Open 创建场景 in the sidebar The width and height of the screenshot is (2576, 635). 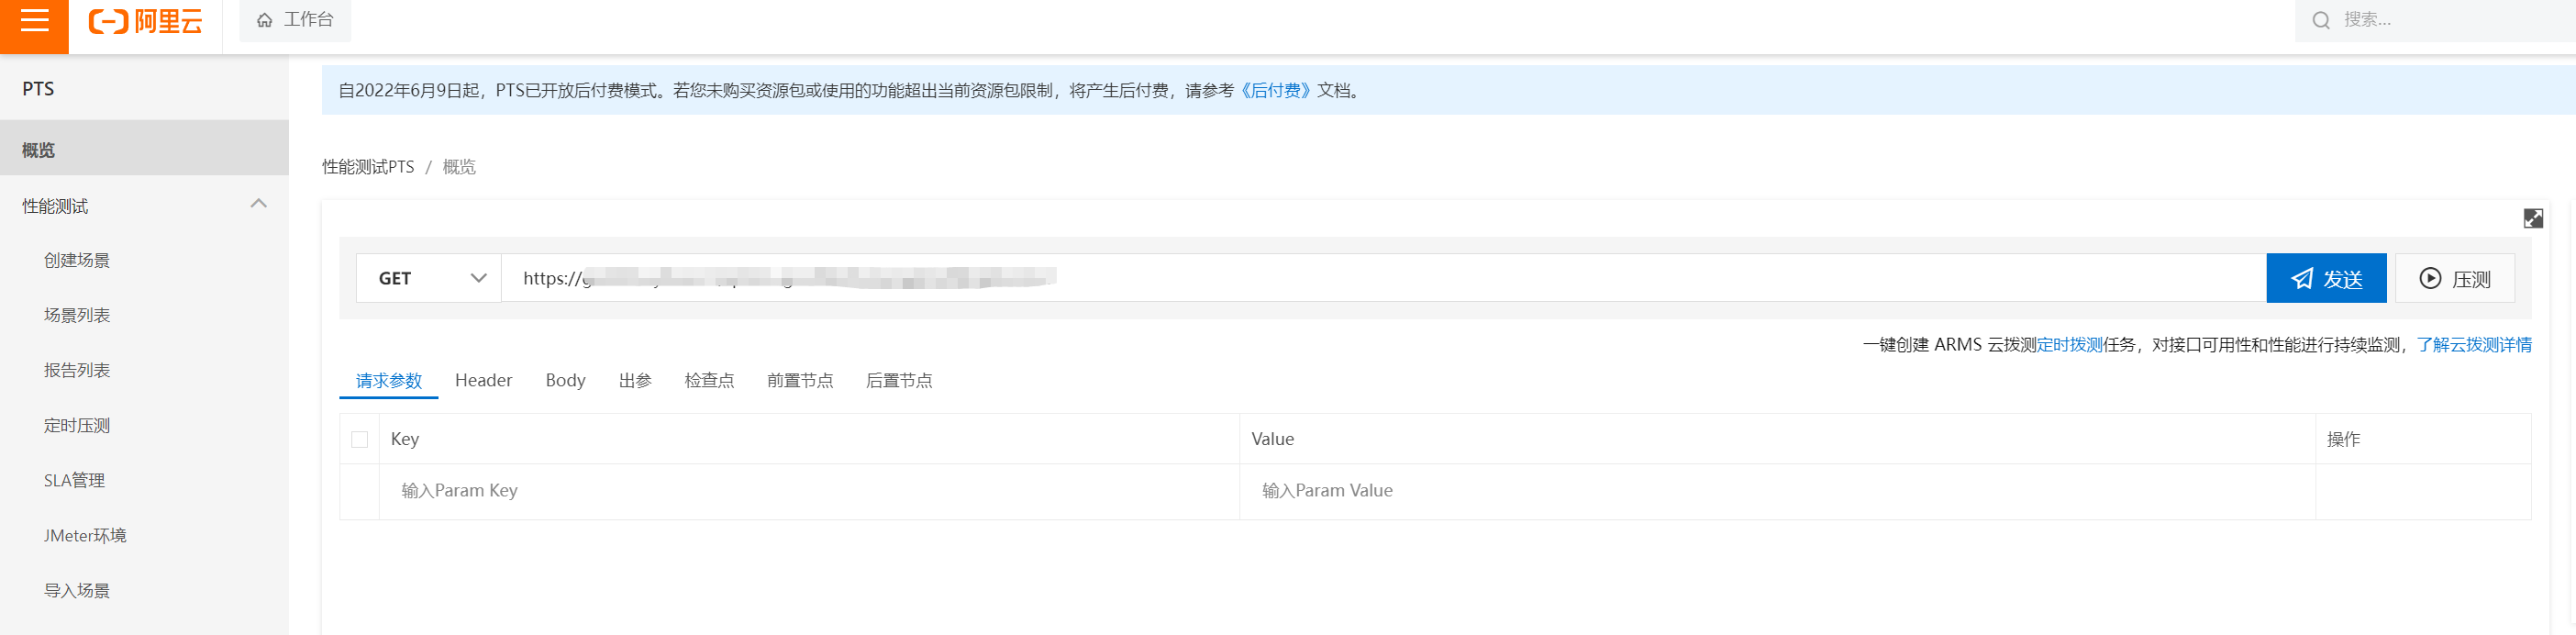tap(77, 260)
